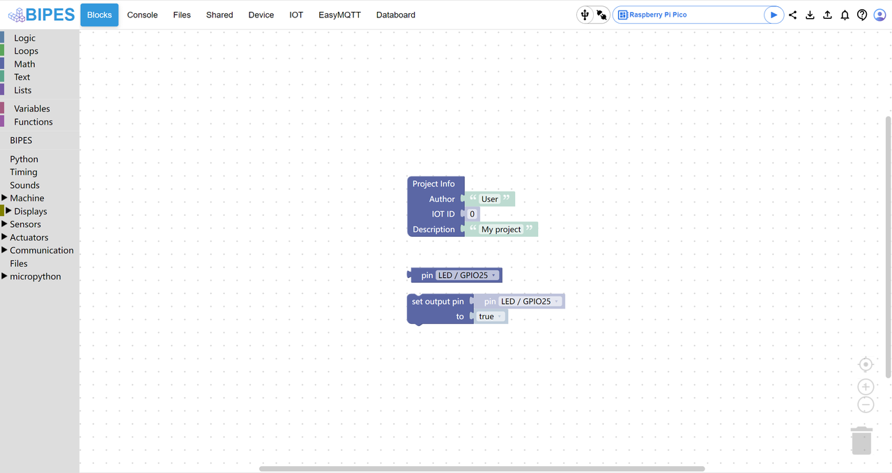Open the Device tab

point(261,15)
